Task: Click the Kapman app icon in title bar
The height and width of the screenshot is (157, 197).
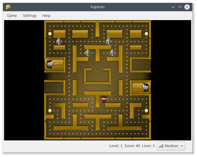Action: [8, 7]
